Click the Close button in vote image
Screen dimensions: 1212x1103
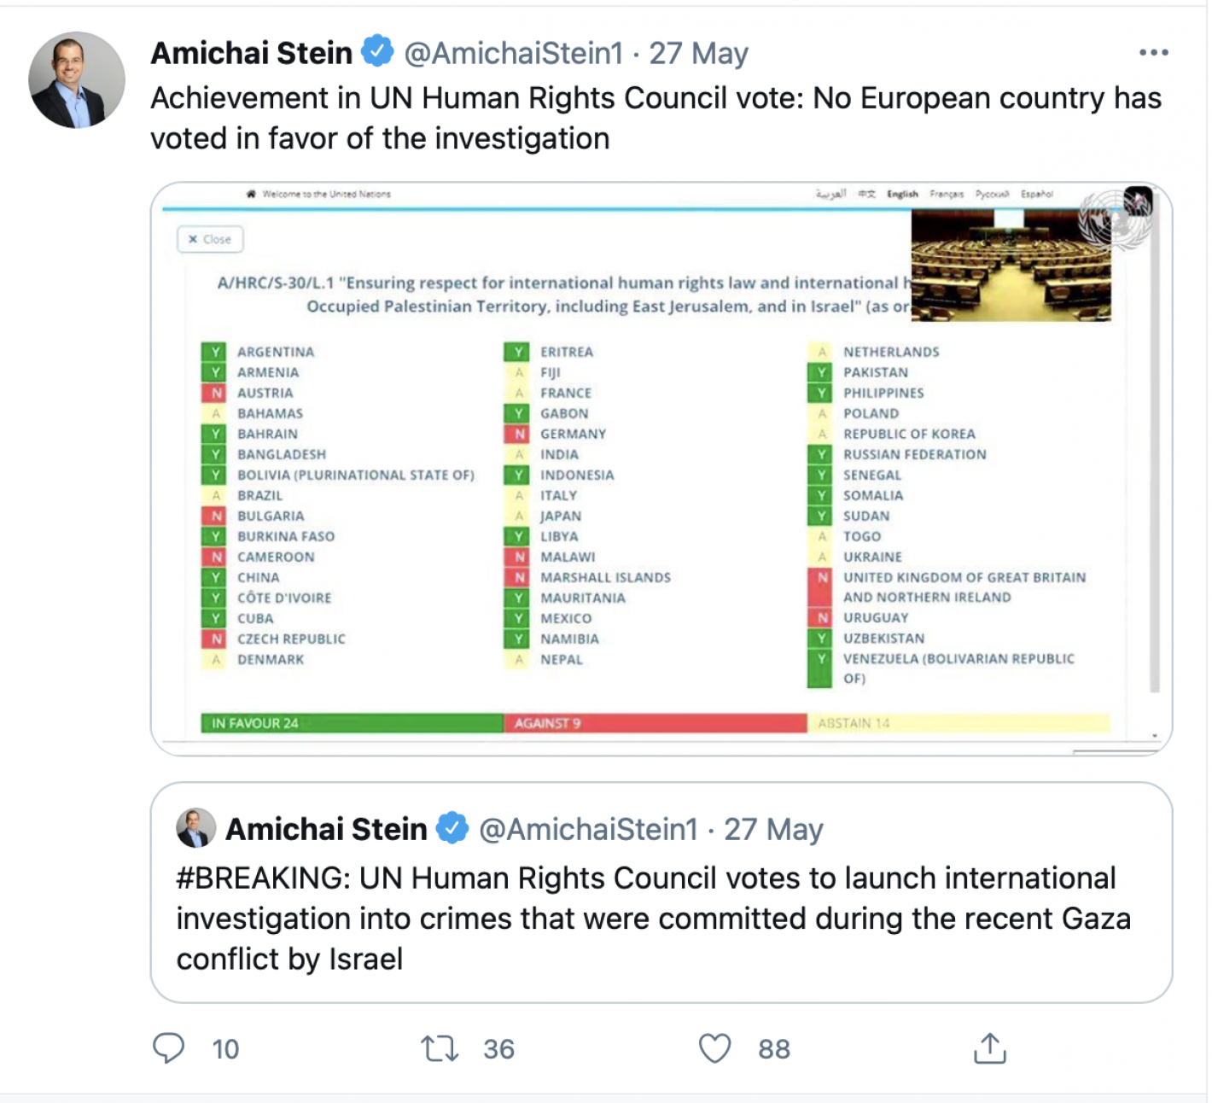210,239
